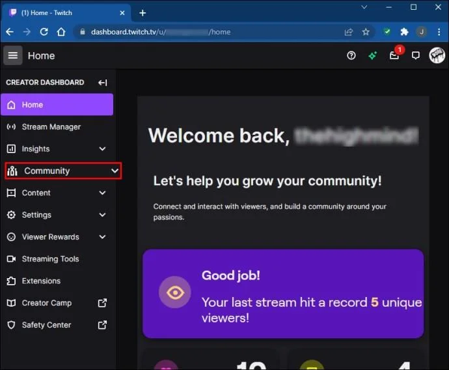The image size is (449, 370).
Task: Click the Creator Camp open-in-new icon
Action: [103, 303]
